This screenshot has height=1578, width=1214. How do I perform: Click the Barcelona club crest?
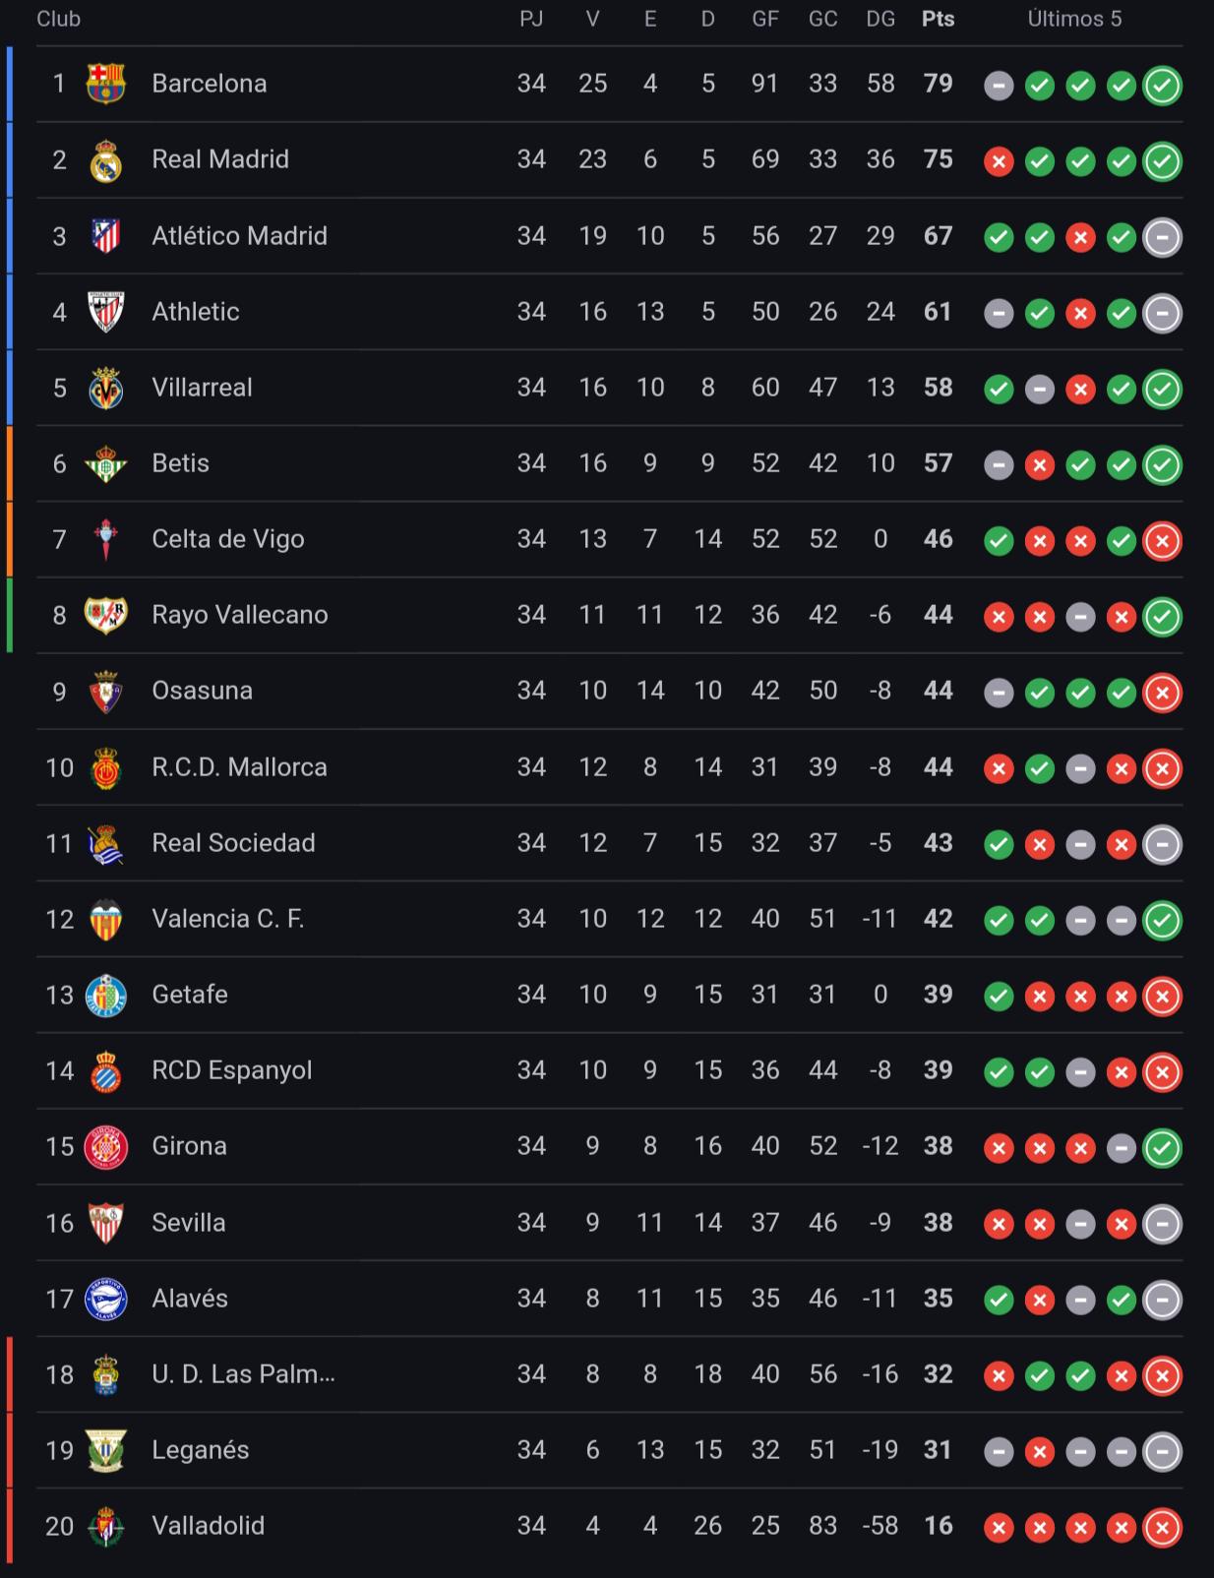[105, 84]
